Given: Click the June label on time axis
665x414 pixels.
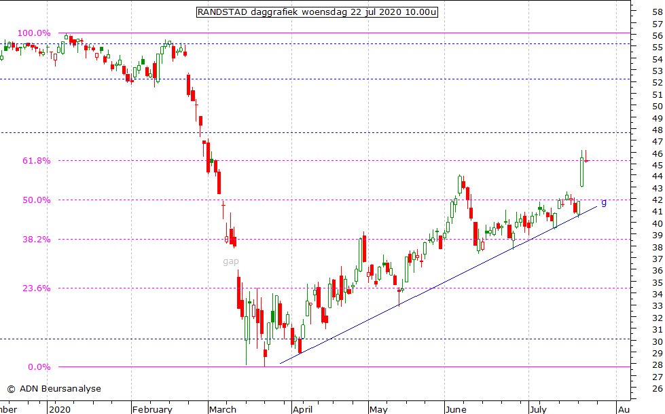Looking at the screenshot, I should pos(456,409).
